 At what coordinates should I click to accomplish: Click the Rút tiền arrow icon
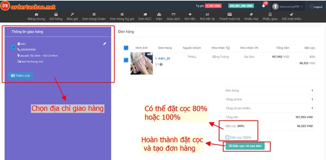click(190, 15)
